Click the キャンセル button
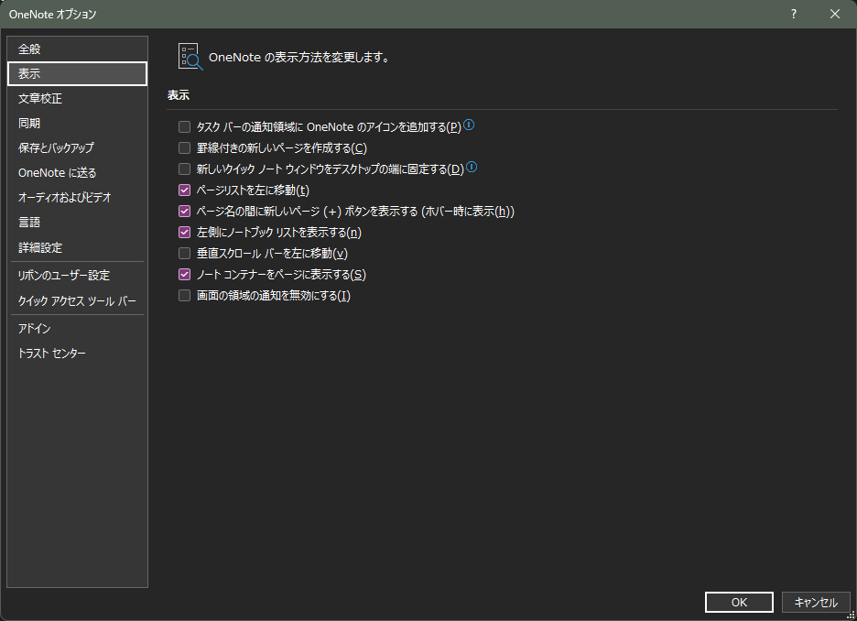857x621 pixels. click(x=816, y=602)
